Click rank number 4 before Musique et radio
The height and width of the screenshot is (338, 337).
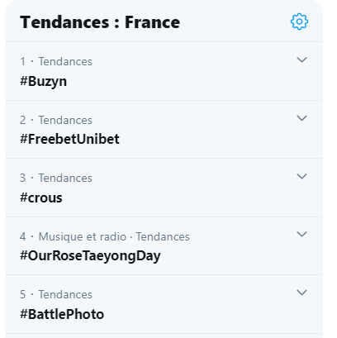pyautogui.click(x=22, y=236)
